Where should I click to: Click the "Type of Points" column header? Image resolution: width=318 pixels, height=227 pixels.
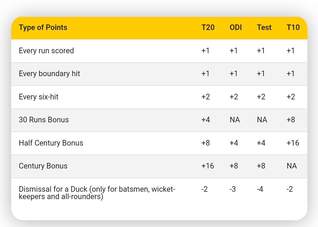(x=43, y=28)
